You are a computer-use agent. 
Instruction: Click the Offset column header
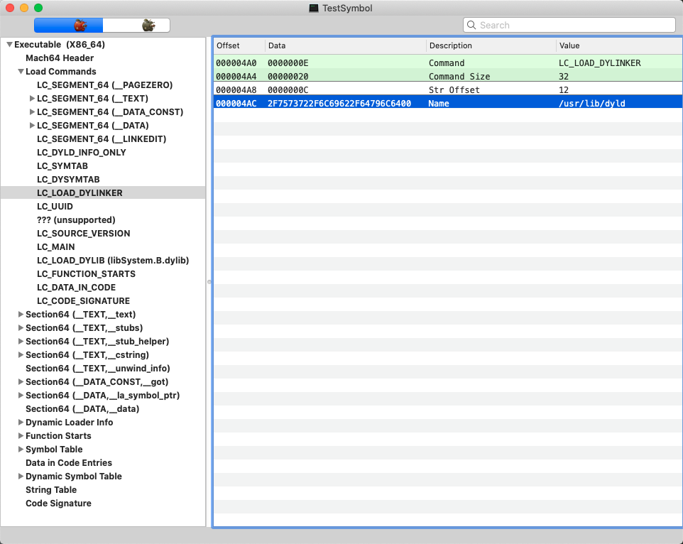(x=238, y=45)
